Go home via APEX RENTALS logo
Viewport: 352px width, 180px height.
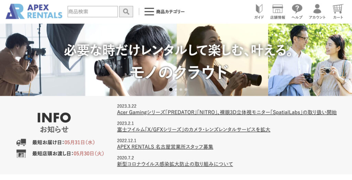34,12
